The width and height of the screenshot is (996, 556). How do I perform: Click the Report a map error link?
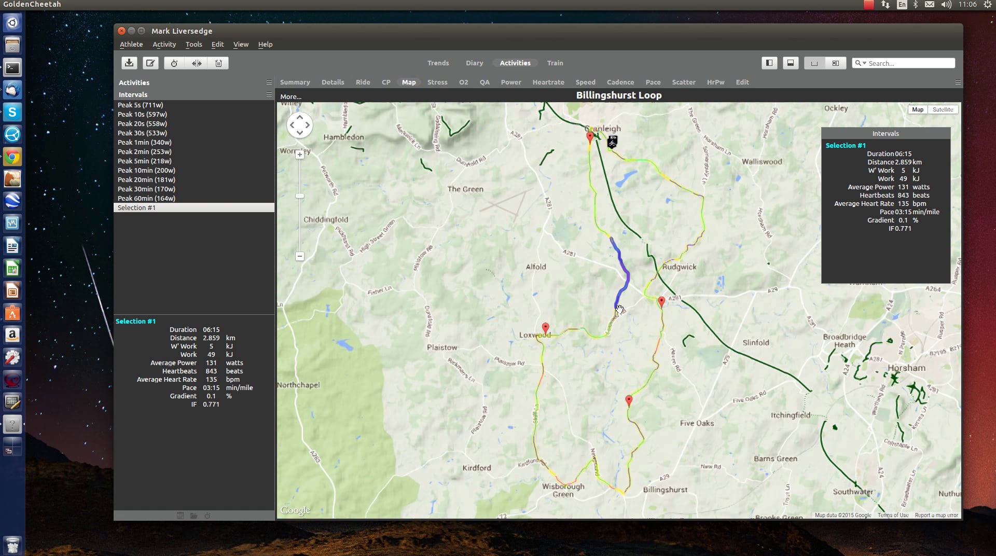pos(936,515)
